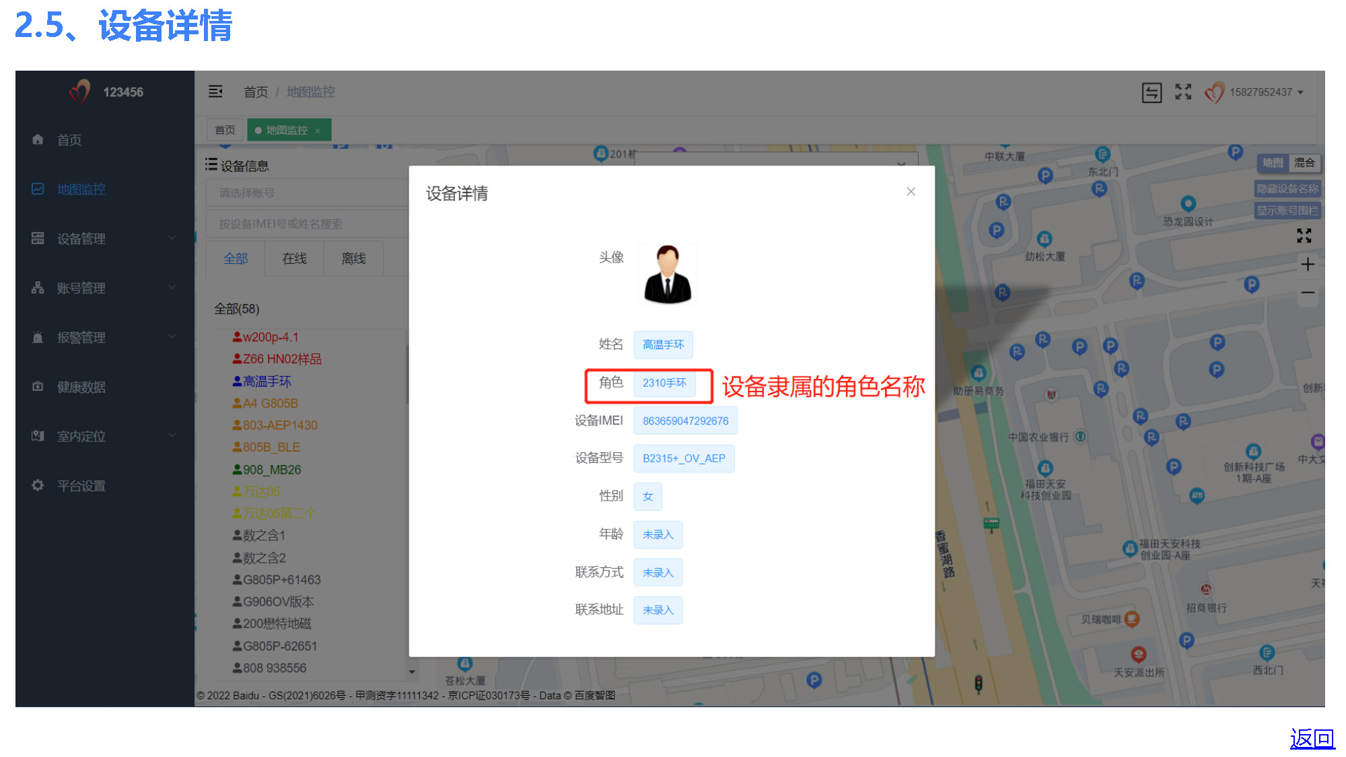1346x757 pixels.
Task: Click the IMEI value 863659047292676
Action: tap(685, 421)
